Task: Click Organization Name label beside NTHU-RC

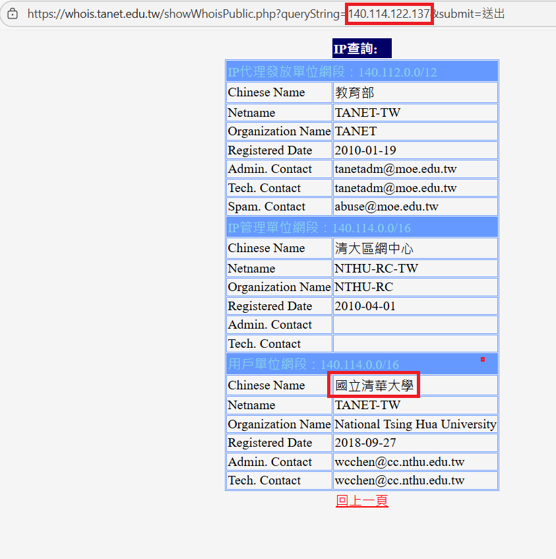Action: (279, 287)
